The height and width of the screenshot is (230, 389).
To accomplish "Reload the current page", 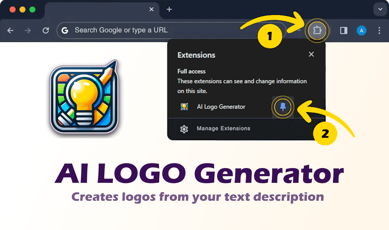I will [46, 31].
